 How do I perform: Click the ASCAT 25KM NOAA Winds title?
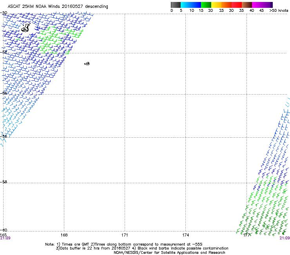point(58,6)
